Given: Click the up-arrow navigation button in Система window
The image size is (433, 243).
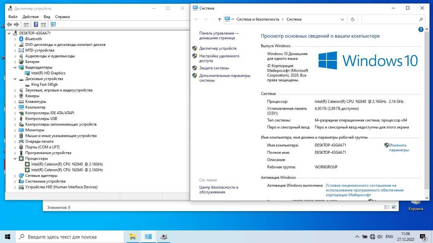Looking at the screenshot, I should point(219,19).
